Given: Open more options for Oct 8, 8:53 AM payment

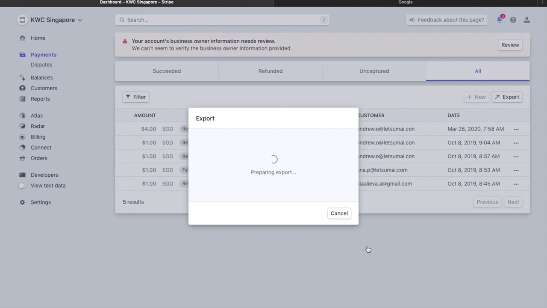Looking at the screenshot, I should pyautogui.click(x=516, y=170).
